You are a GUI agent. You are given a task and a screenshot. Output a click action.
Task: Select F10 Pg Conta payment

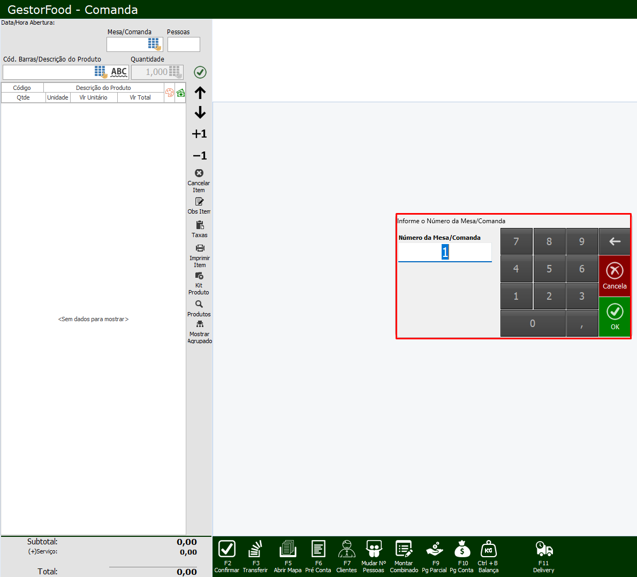461,550
